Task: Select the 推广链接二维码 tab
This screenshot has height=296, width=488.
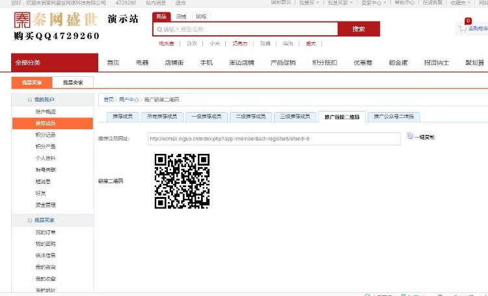Action: click(x=342, y=117)
